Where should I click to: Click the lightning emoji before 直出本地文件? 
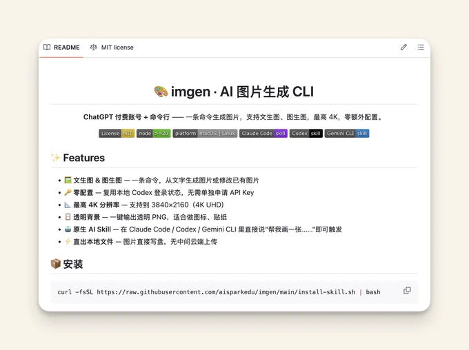click(x=68, y=241)
